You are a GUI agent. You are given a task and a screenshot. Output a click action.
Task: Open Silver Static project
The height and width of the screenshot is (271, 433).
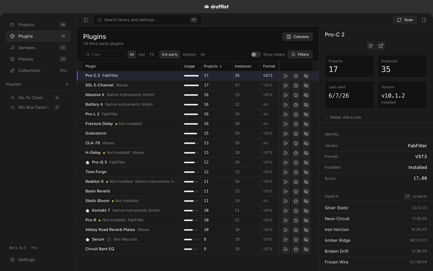click(376, 208)
